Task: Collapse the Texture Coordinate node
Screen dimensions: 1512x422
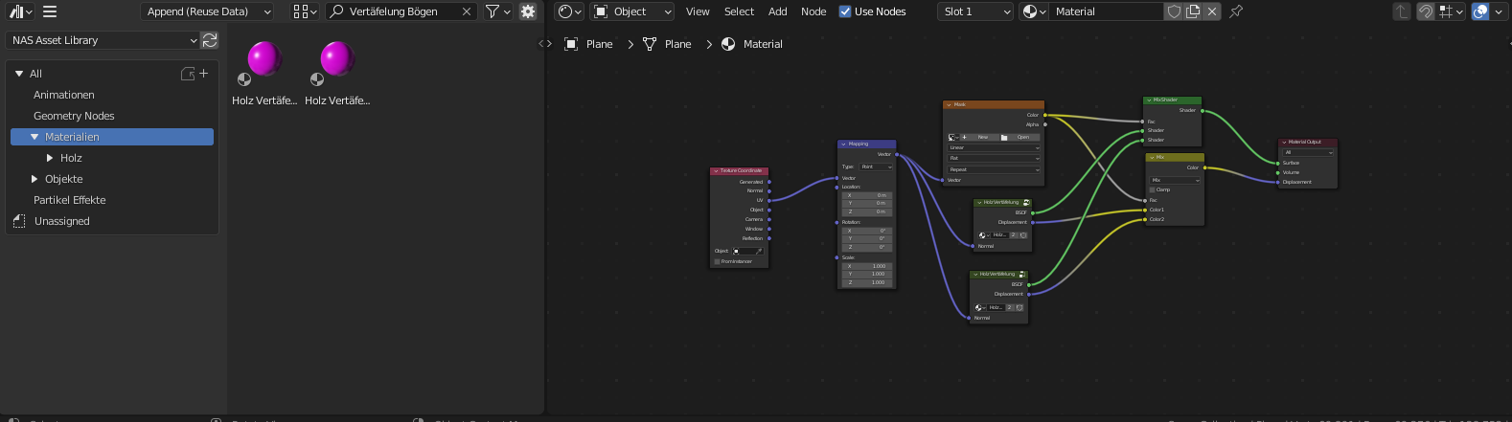Action: [x=716, y=170]
